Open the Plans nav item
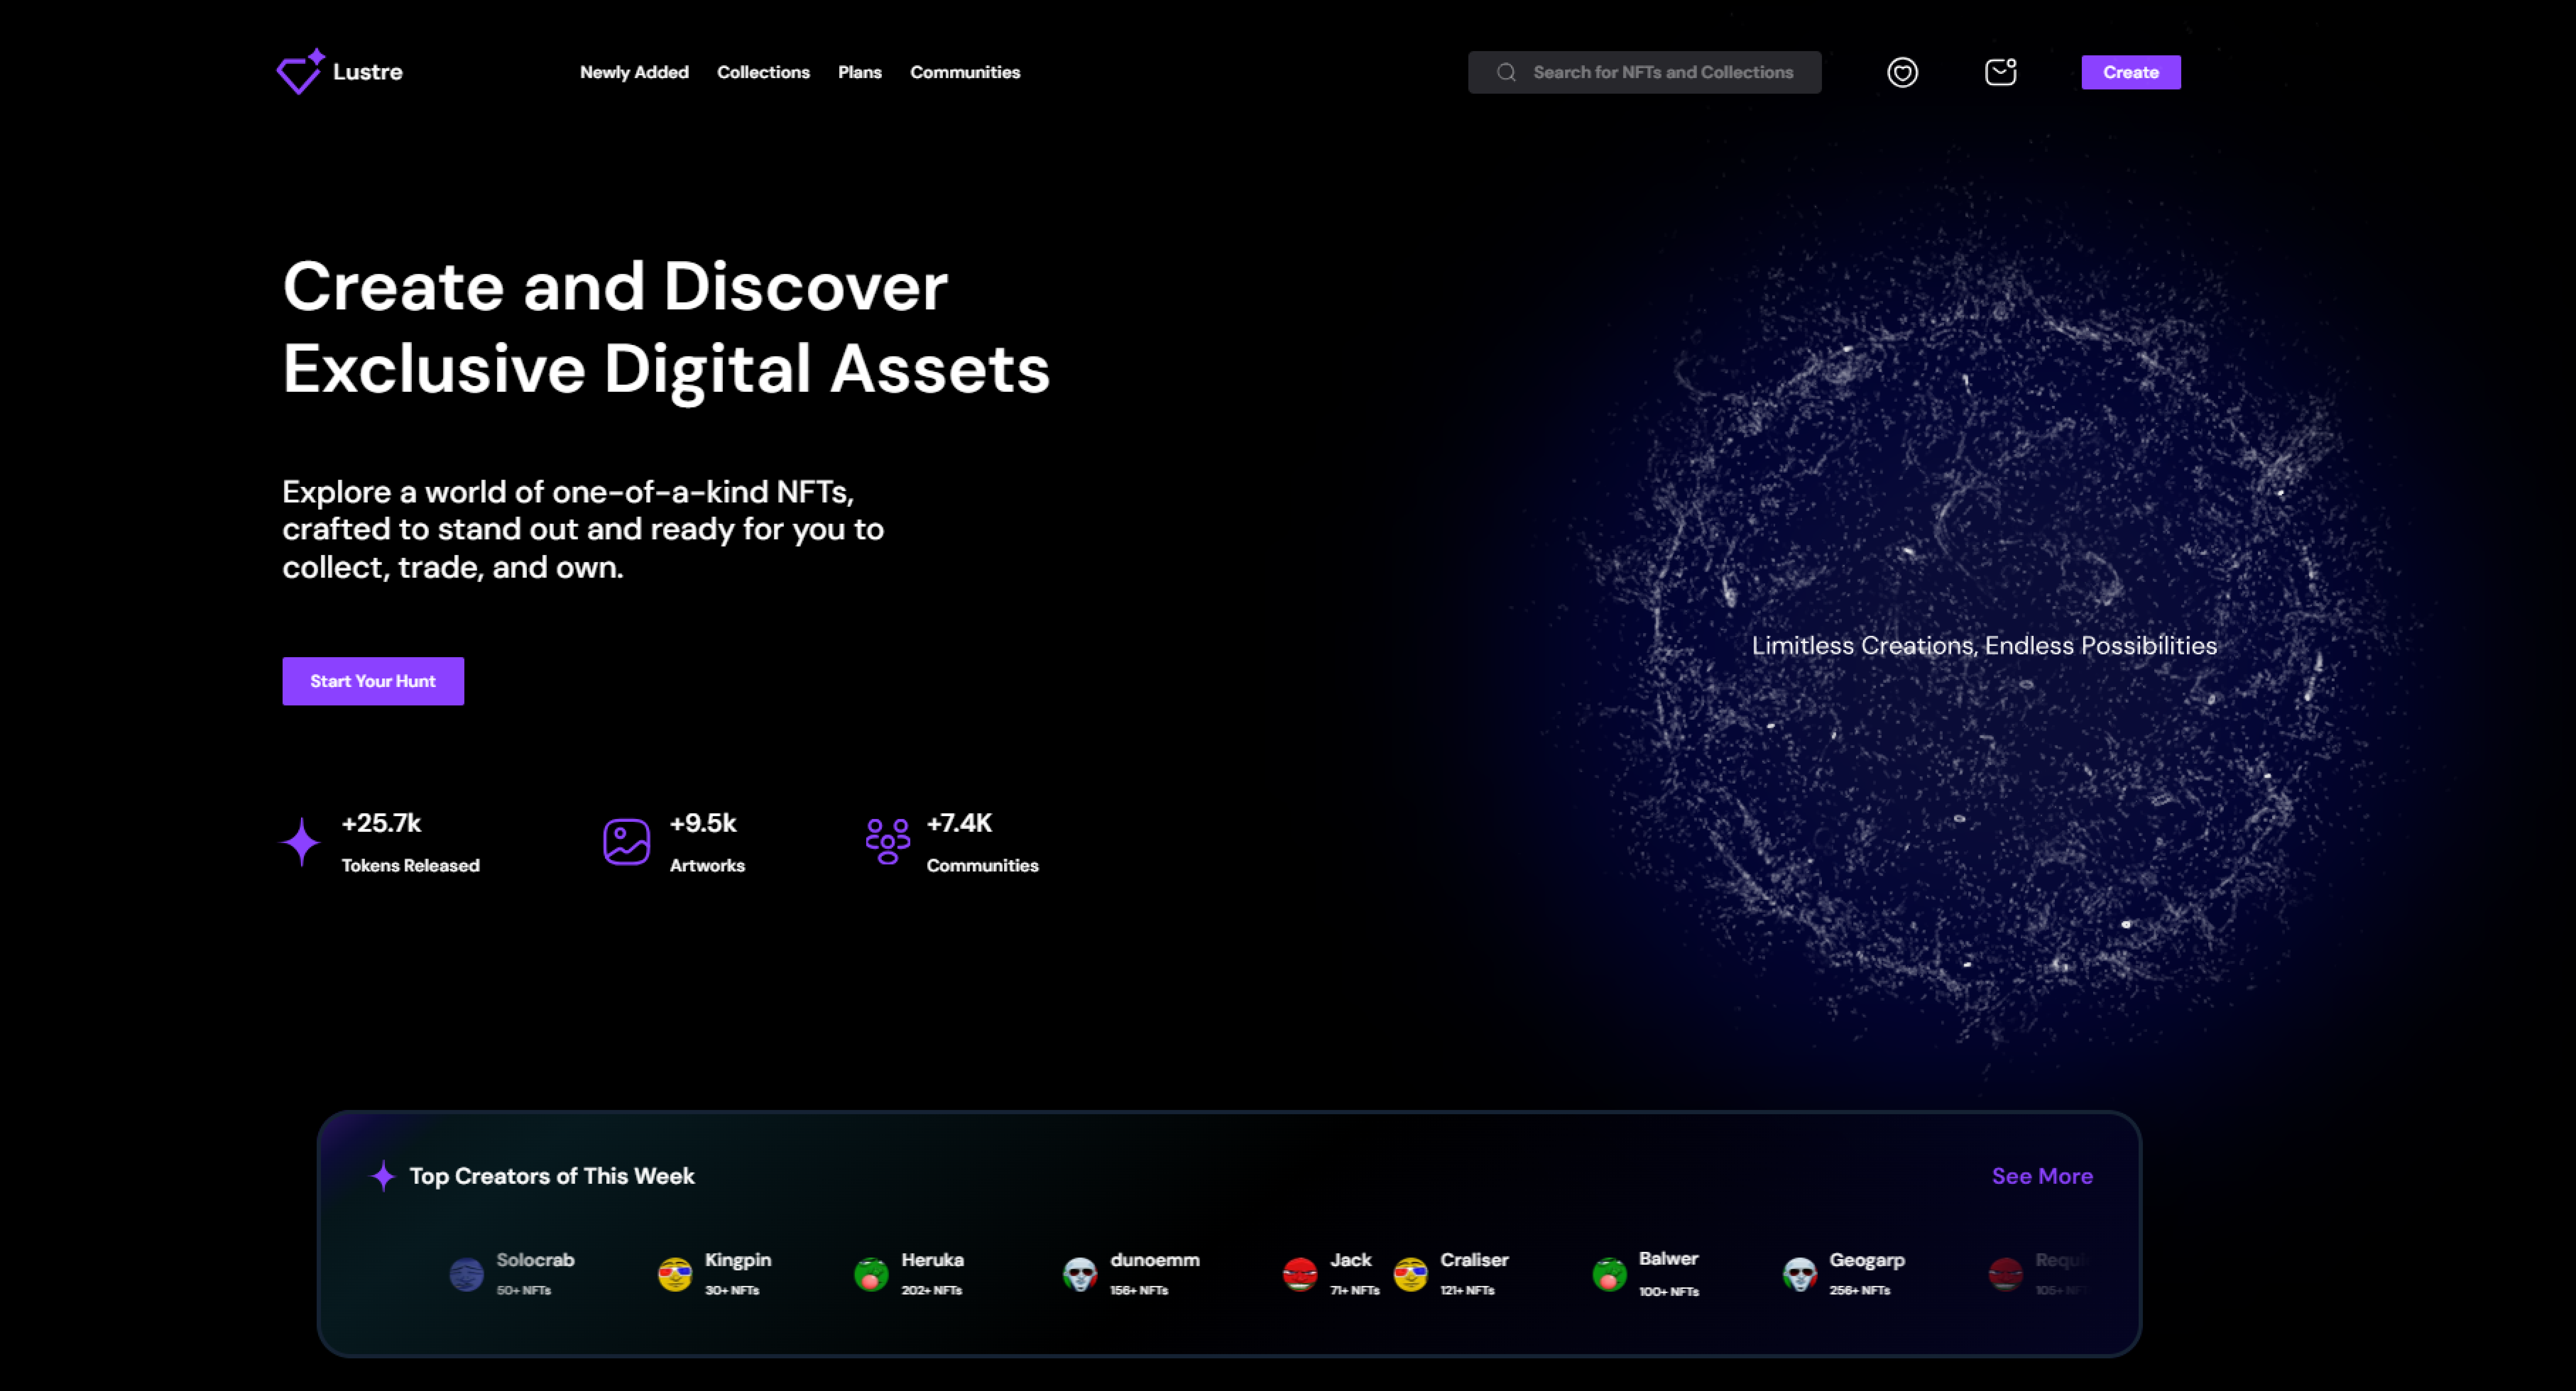This screenshot has width=2576, height=1391. [x=859, y=72]
